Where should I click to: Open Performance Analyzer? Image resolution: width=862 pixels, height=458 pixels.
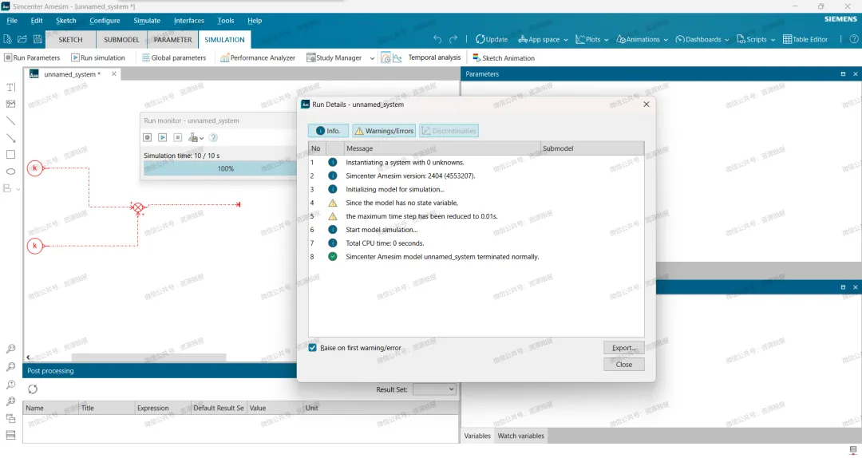[258, 57]
